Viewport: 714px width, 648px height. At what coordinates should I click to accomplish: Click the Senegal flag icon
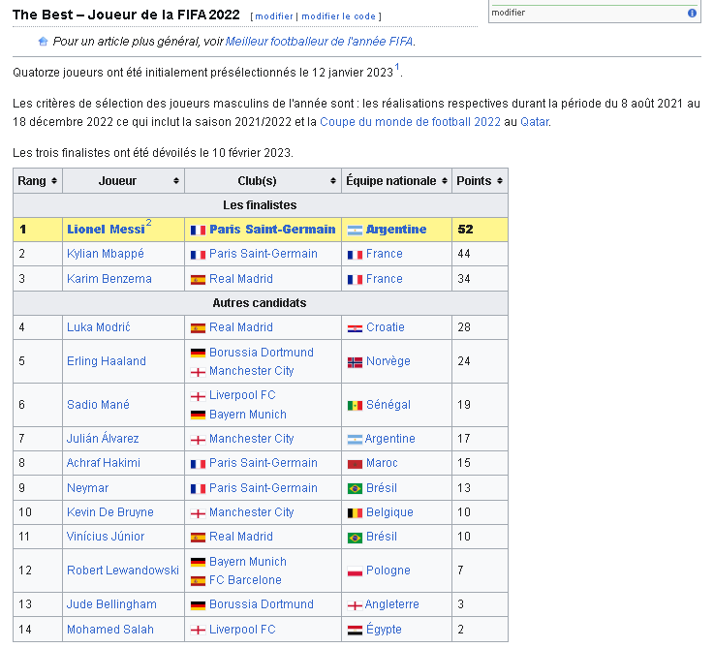(x=355, y=405)
